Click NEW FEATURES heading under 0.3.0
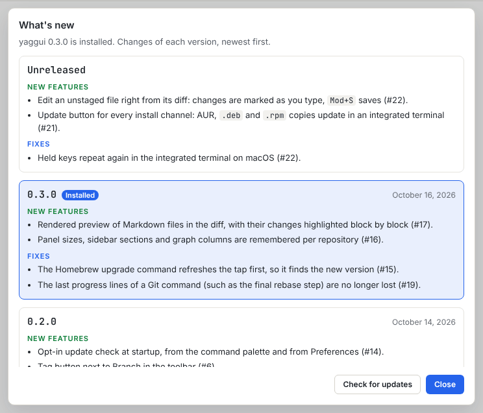 pos(58,211)
